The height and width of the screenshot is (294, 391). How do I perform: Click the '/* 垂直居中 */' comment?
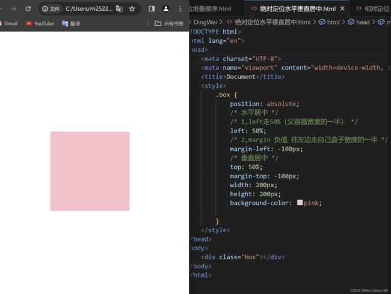pos(254,158)
